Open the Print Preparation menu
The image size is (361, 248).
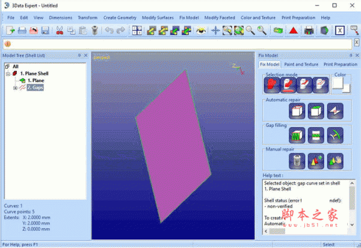coord(298,17)
